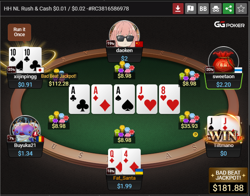Click the GGPoker logo
Image resolution: width=250 pixels, height=196 pixels.
(229, 25)
